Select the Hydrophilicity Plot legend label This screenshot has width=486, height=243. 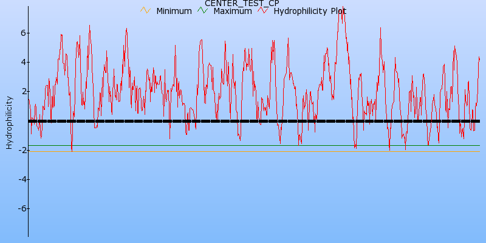point(310,11)
